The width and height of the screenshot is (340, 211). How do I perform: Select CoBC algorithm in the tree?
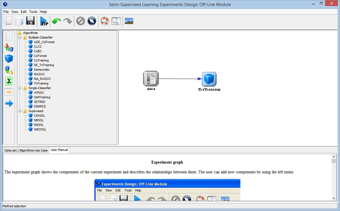tap(38, 51)
